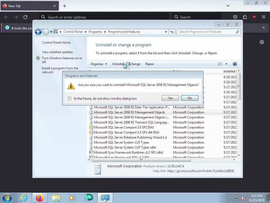Close the New Tab tab
The height and width of the screenshot is (203, 270).
point(54,6)
